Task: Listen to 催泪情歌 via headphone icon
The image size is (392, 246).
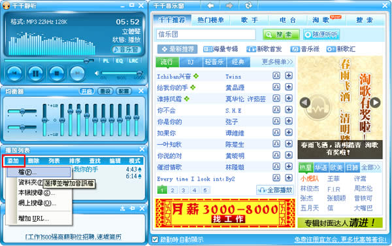Action: 276,166
